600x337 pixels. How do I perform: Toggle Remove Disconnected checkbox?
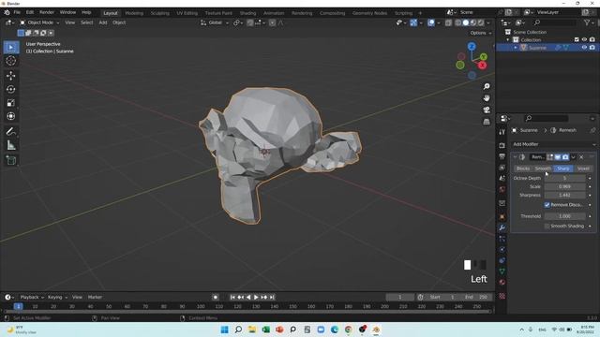click(x=547, y=205)
